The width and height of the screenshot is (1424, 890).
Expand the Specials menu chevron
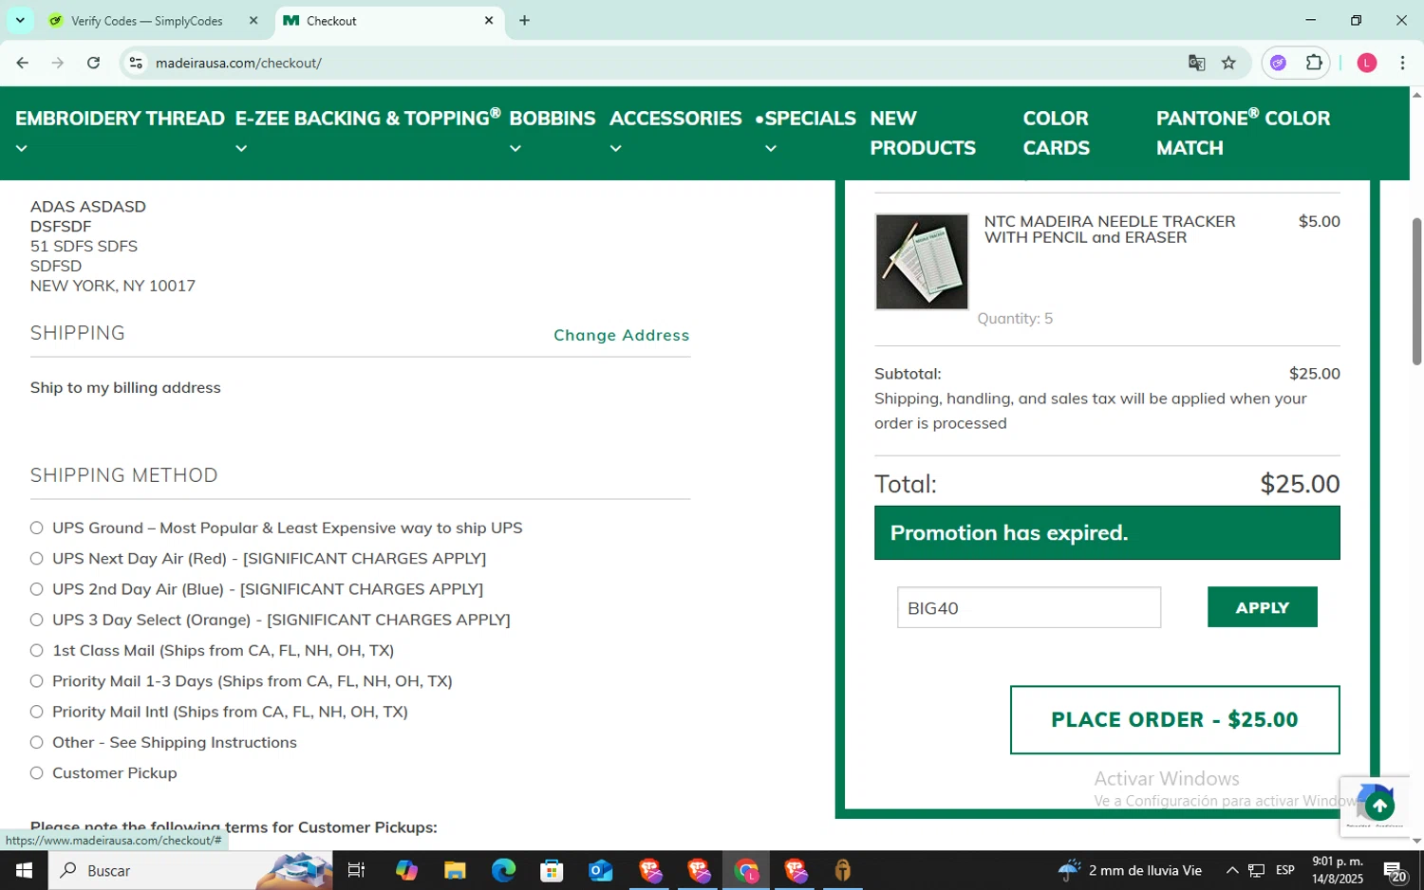click(771, 149)
